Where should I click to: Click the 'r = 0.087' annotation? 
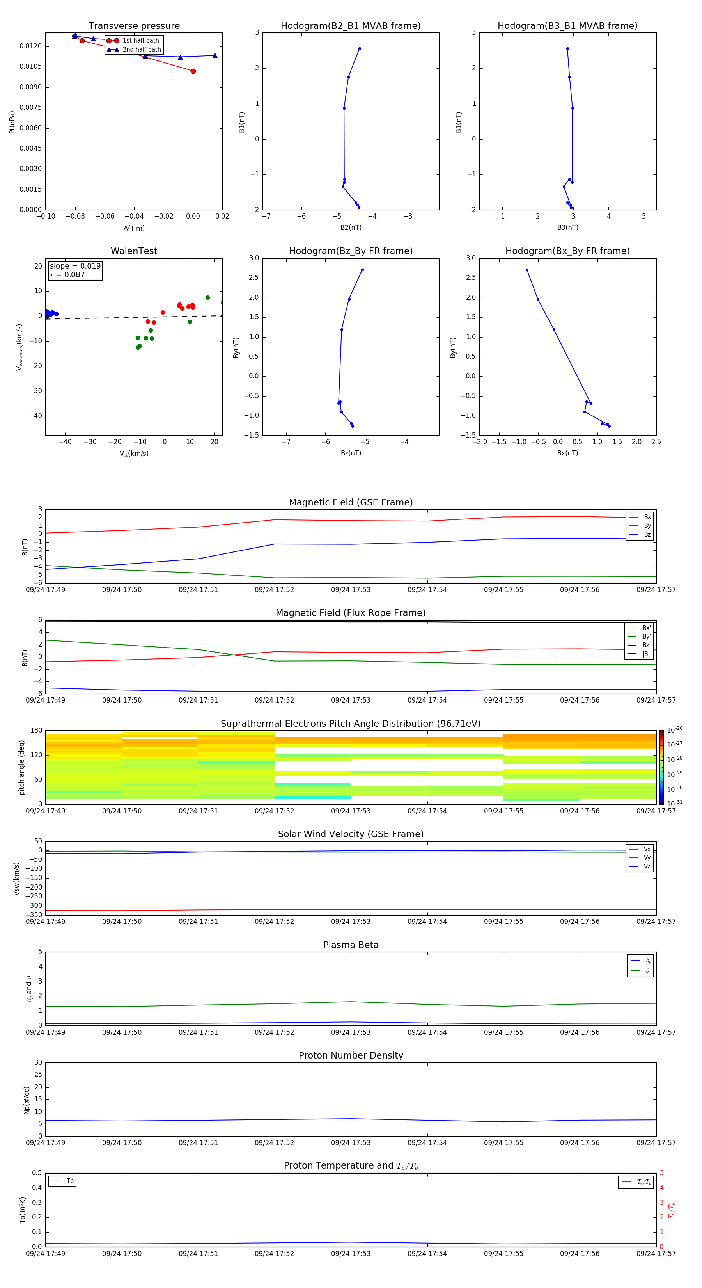pos(67,274)
